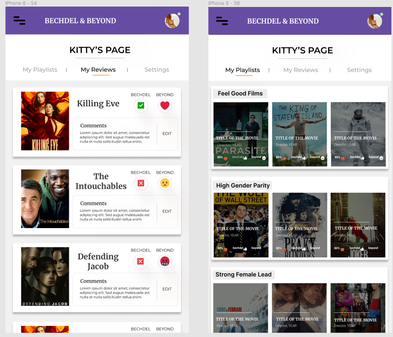Screen dimensions: 393x337
Task: Tap tomato score icon on Peaky Blinders card
Action: coord(284,249)
